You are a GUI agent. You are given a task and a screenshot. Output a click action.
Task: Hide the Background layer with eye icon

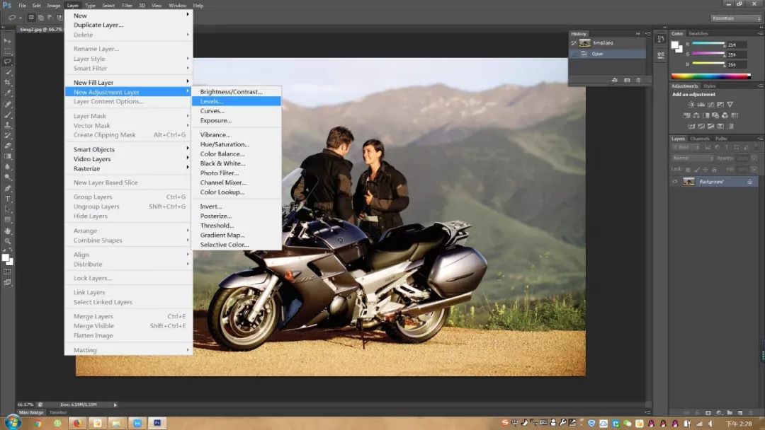click(x=675, y=182)
